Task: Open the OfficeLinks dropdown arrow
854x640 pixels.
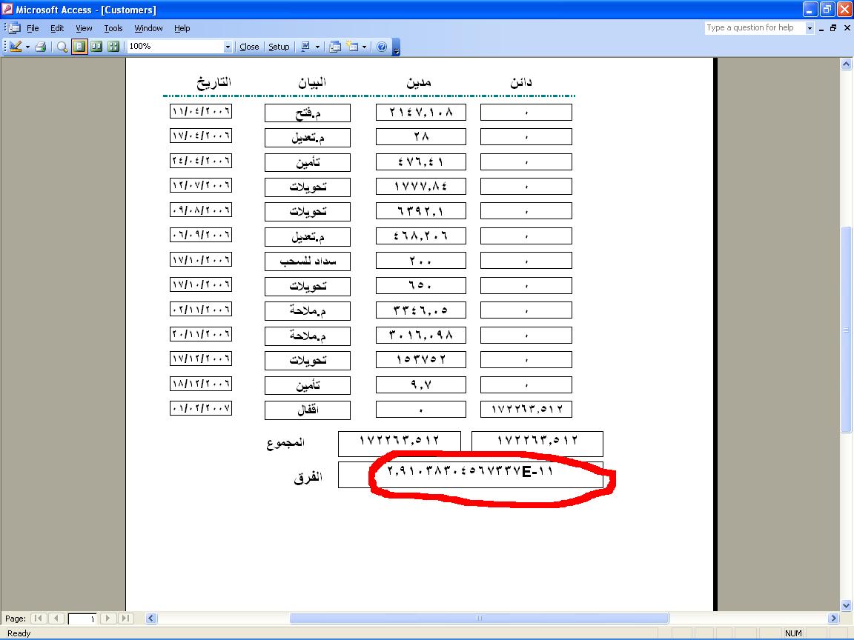Action: tap(317, 47)
